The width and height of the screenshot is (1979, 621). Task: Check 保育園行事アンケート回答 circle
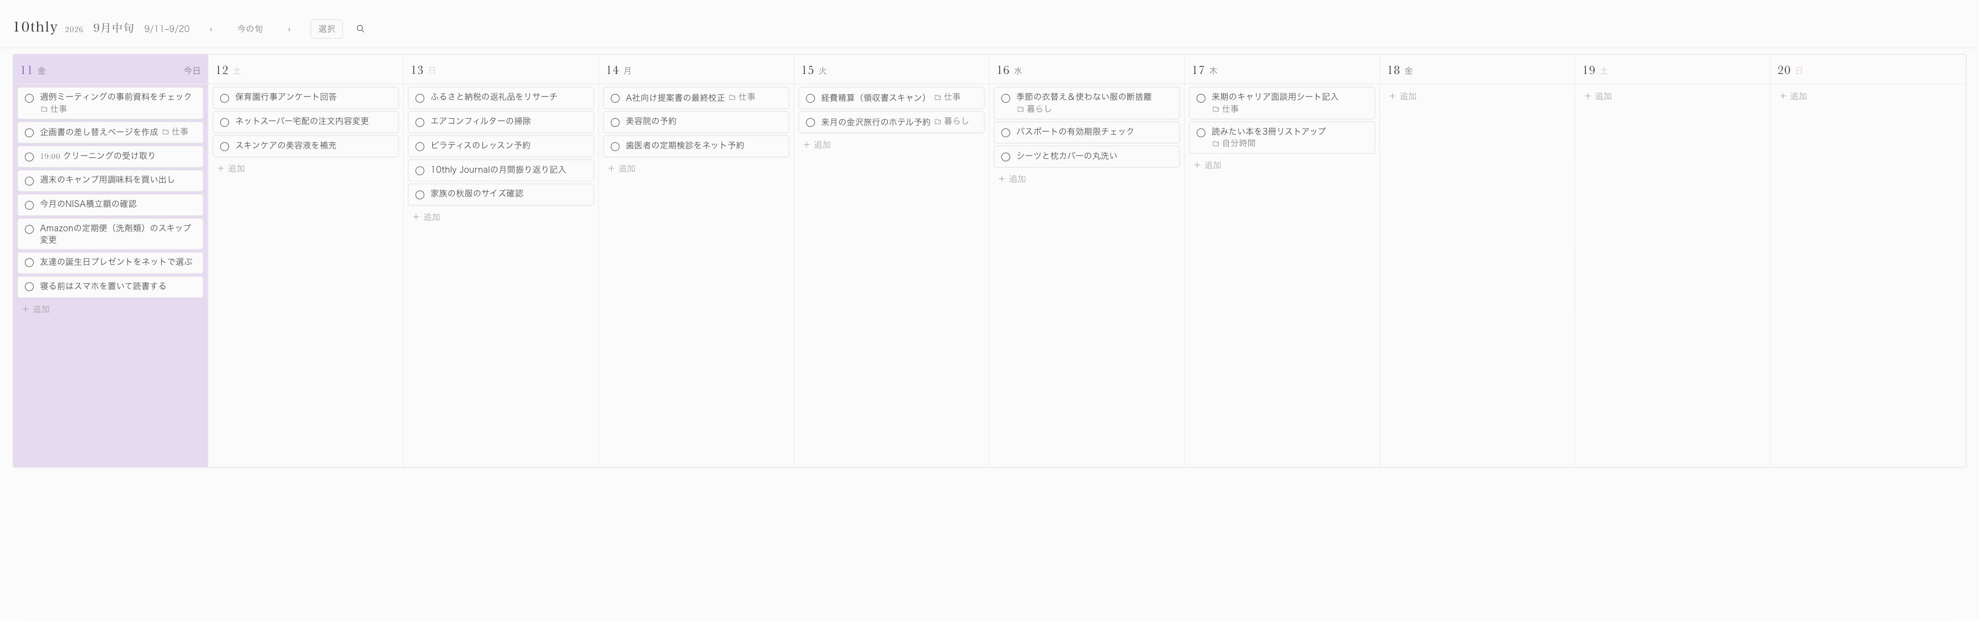coord(224,98)
